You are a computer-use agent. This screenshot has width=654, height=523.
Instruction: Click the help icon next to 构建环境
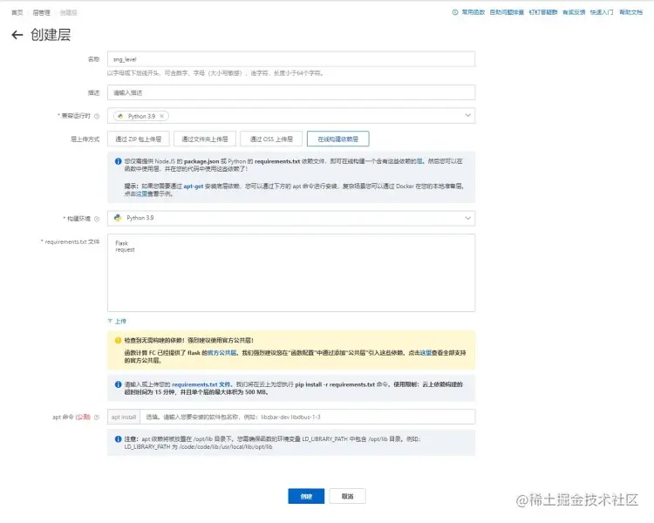97,219
